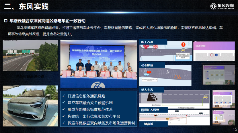
Task: Click the square bullet before the section heading
Action: point(5,21)
